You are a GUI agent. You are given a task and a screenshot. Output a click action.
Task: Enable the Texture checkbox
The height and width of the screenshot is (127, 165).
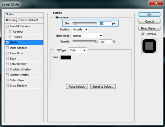[10, 37]
